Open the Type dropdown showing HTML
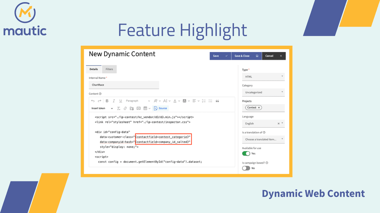380x213 pixels. pos(263,77)
